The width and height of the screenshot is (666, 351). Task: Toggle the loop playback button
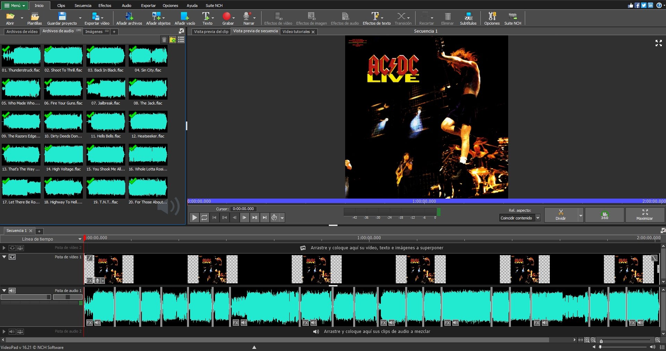click(x=204, y=218)
